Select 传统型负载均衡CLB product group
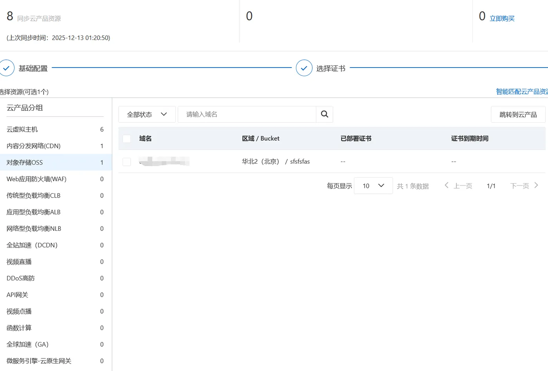The height and width of the screenshot is (371, 548). pyautogui.click(x=55, y=196)
